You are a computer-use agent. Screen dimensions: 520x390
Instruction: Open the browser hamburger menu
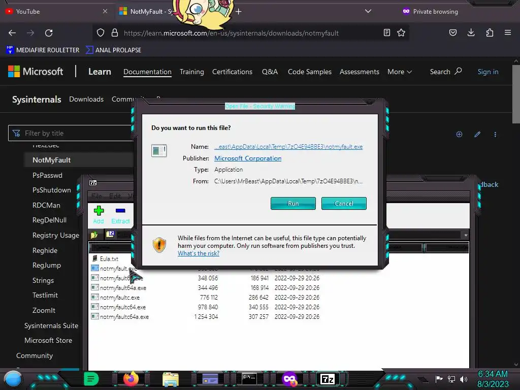(508, 32)
